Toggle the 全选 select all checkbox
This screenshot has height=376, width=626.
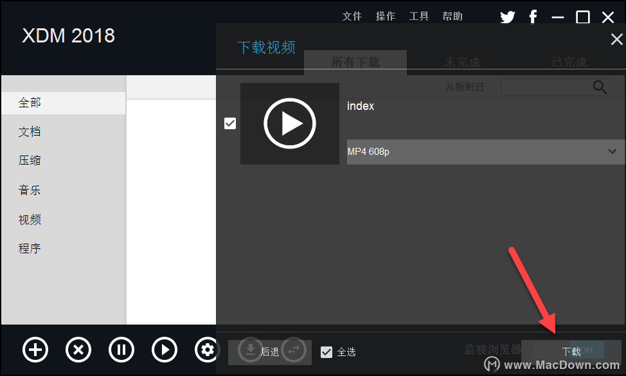point(326,352)
